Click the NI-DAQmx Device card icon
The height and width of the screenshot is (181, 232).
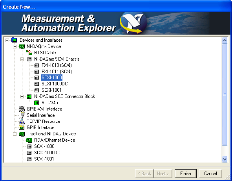coord(22,46)
